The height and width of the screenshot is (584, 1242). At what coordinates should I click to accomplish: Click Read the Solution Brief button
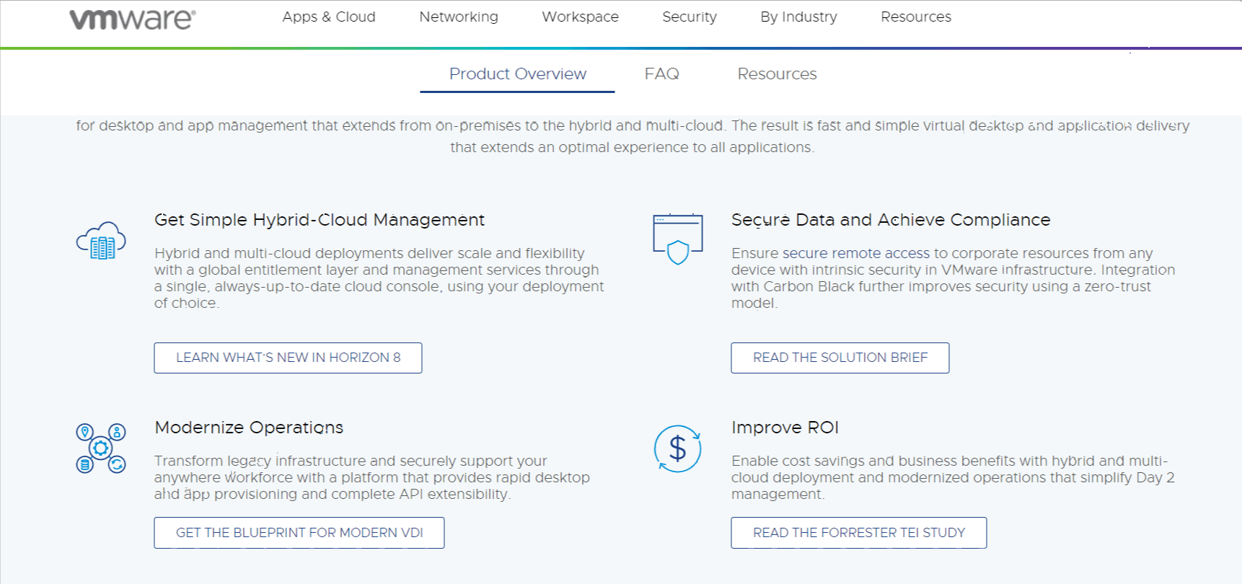click(x=840, y=358)
